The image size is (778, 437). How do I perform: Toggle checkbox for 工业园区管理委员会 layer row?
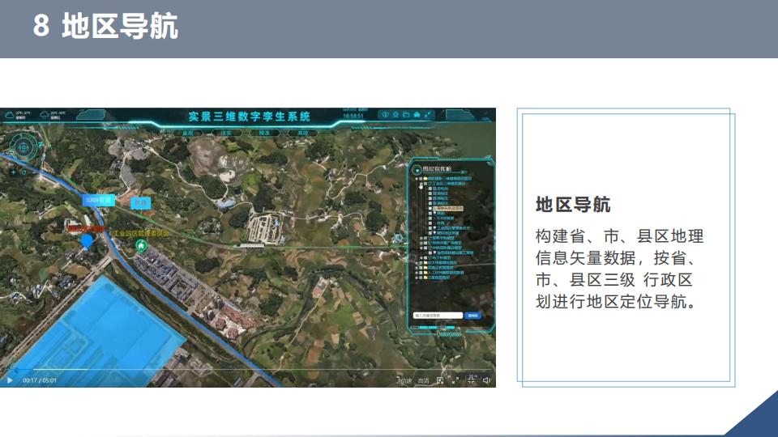pyautogui.click(x=430, y=228)
